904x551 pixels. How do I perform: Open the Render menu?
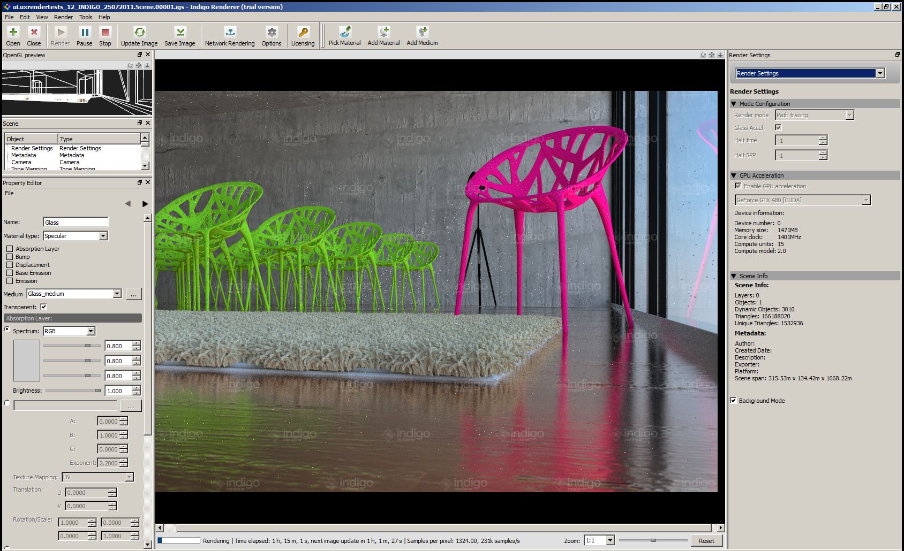click(x=63, y=17)
